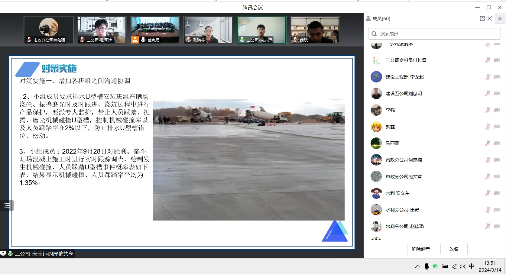506x274 pixels.
Task: Open the floating list sidebar icon
Action: (x=7, y=206)
